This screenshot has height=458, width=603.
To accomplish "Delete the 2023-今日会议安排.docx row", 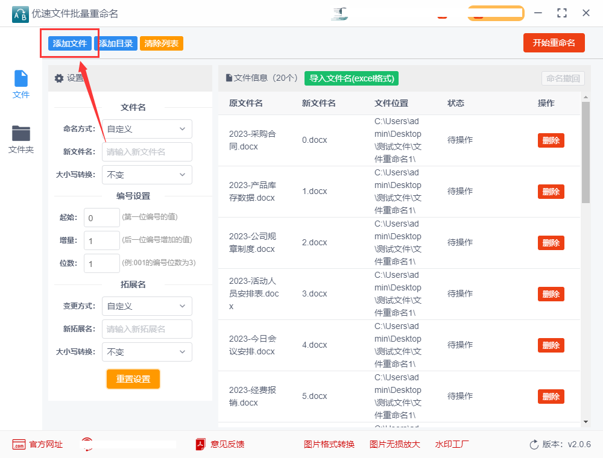I will (x=551, y=345).
